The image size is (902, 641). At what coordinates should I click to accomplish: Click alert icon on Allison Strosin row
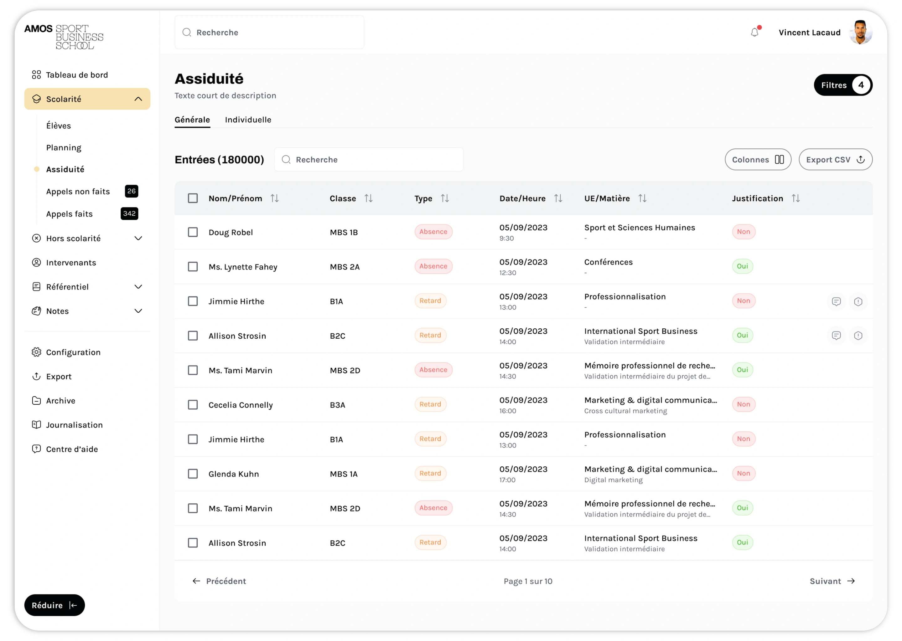(858, 336)
